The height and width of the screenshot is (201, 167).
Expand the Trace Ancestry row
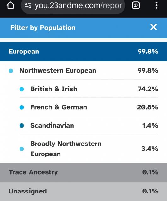coord(83,172)
